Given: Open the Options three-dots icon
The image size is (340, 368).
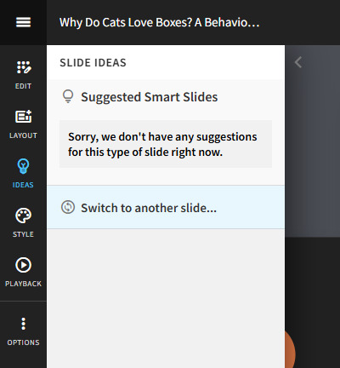Looking at the screenshot, I should [x=23, y=324].
